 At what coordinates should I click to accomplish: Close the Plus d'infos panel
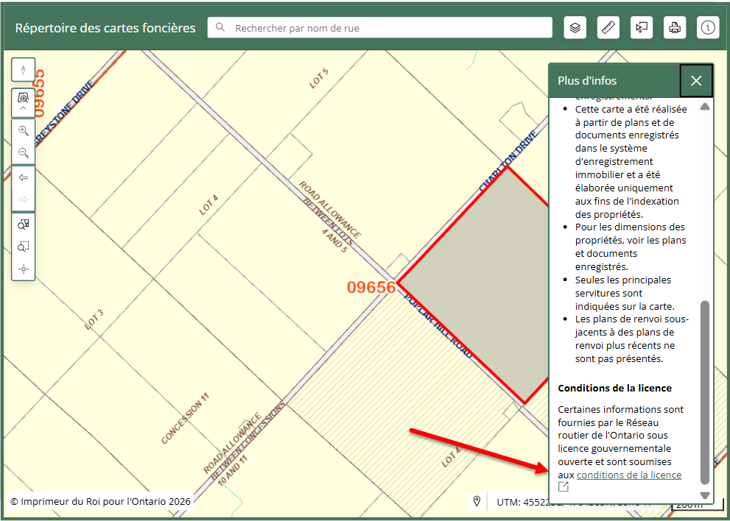coord(696,81)
